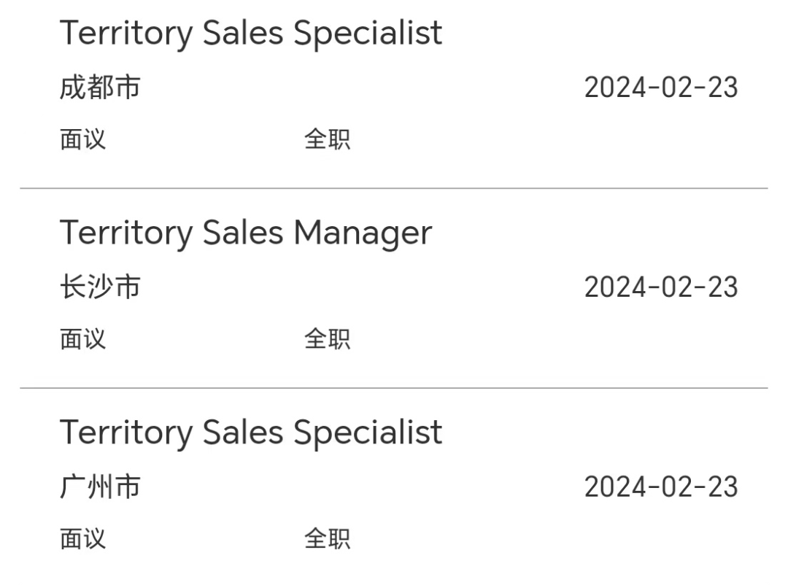Click the word Territory in Guangzhou job title
Viewport: 788px width, 585px height.
pyautogui.click(x=126, y=433)
